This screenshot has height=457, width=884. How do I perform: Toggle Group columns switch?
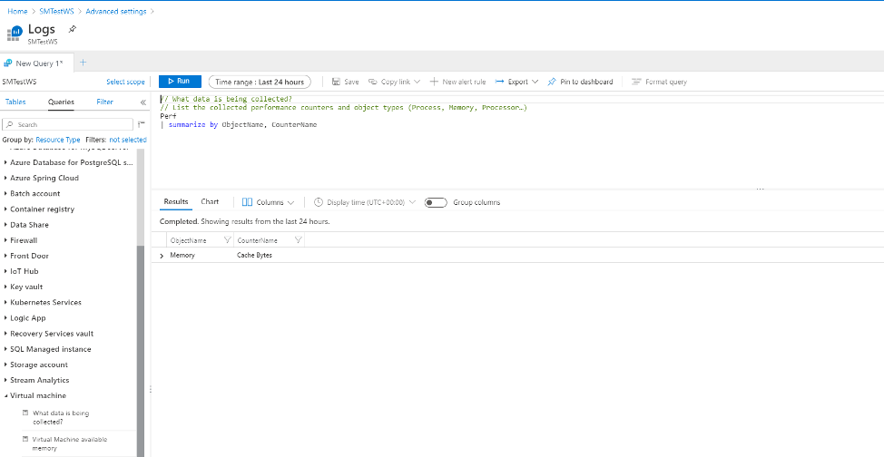(x=436, y=202)
